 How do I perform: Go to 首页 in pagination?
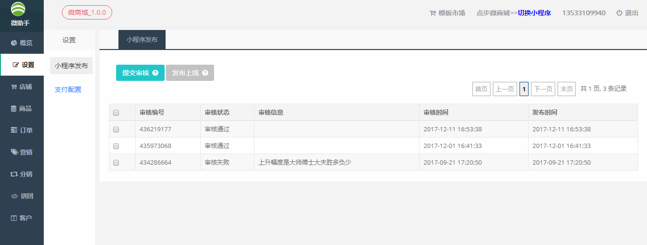coord(481,89)
